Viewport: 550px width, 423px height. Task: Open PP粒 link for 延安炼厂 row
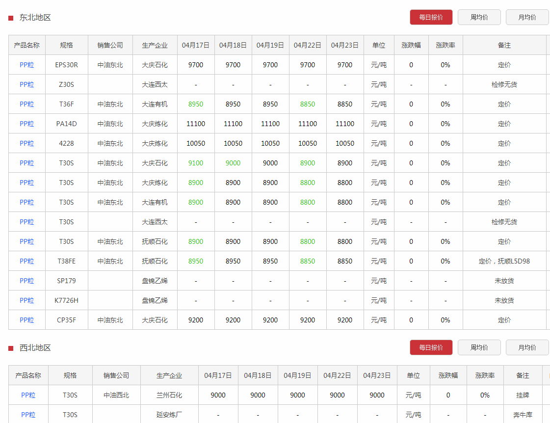click(28, 415)
